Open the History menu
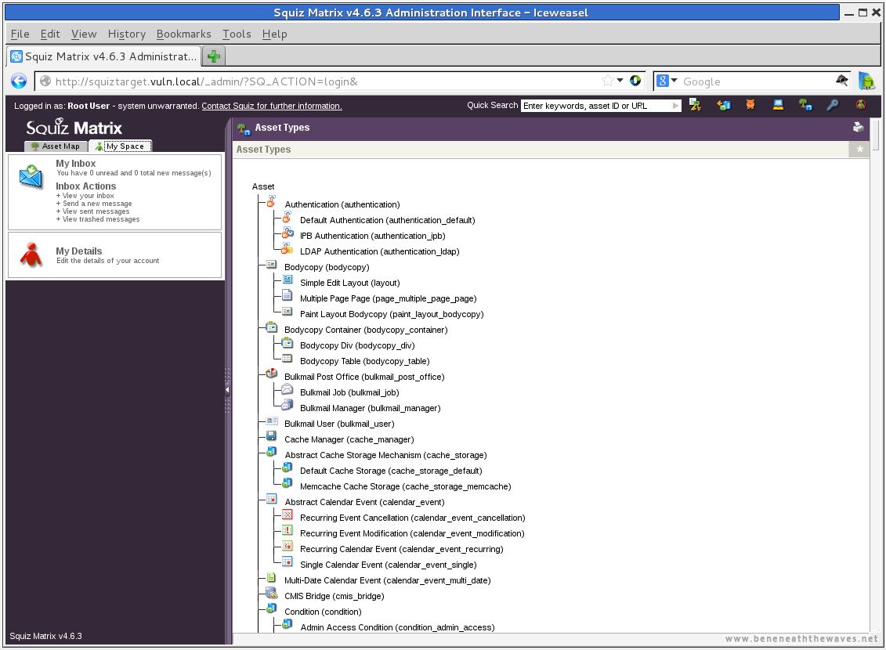 (x=127, y=34)
